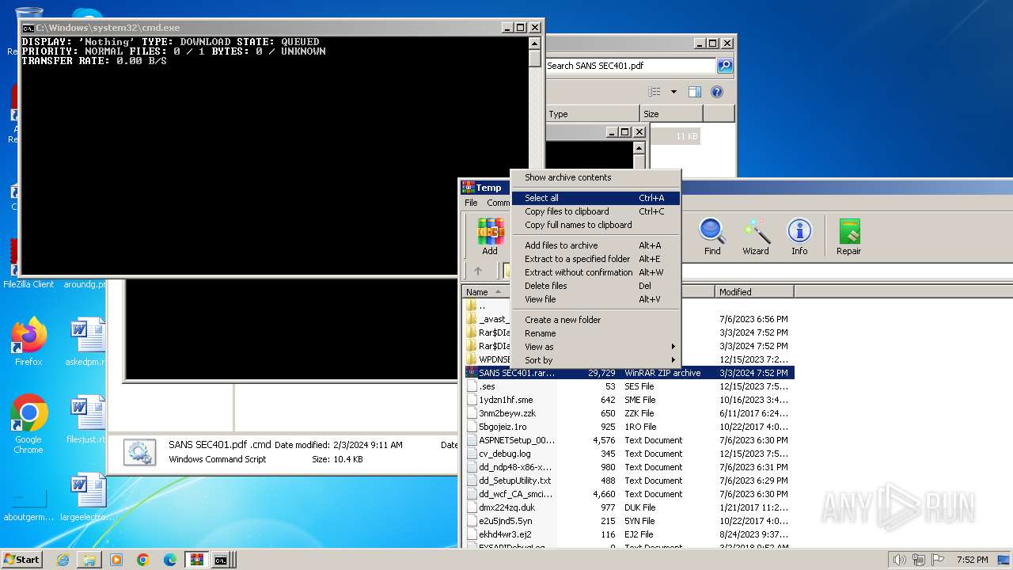Choose View file menu entry
This screenshot has height=570, width=1013.
(x=596, y=299)
